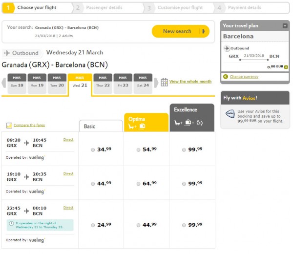Open the View the whole month link

coord(190,82)
